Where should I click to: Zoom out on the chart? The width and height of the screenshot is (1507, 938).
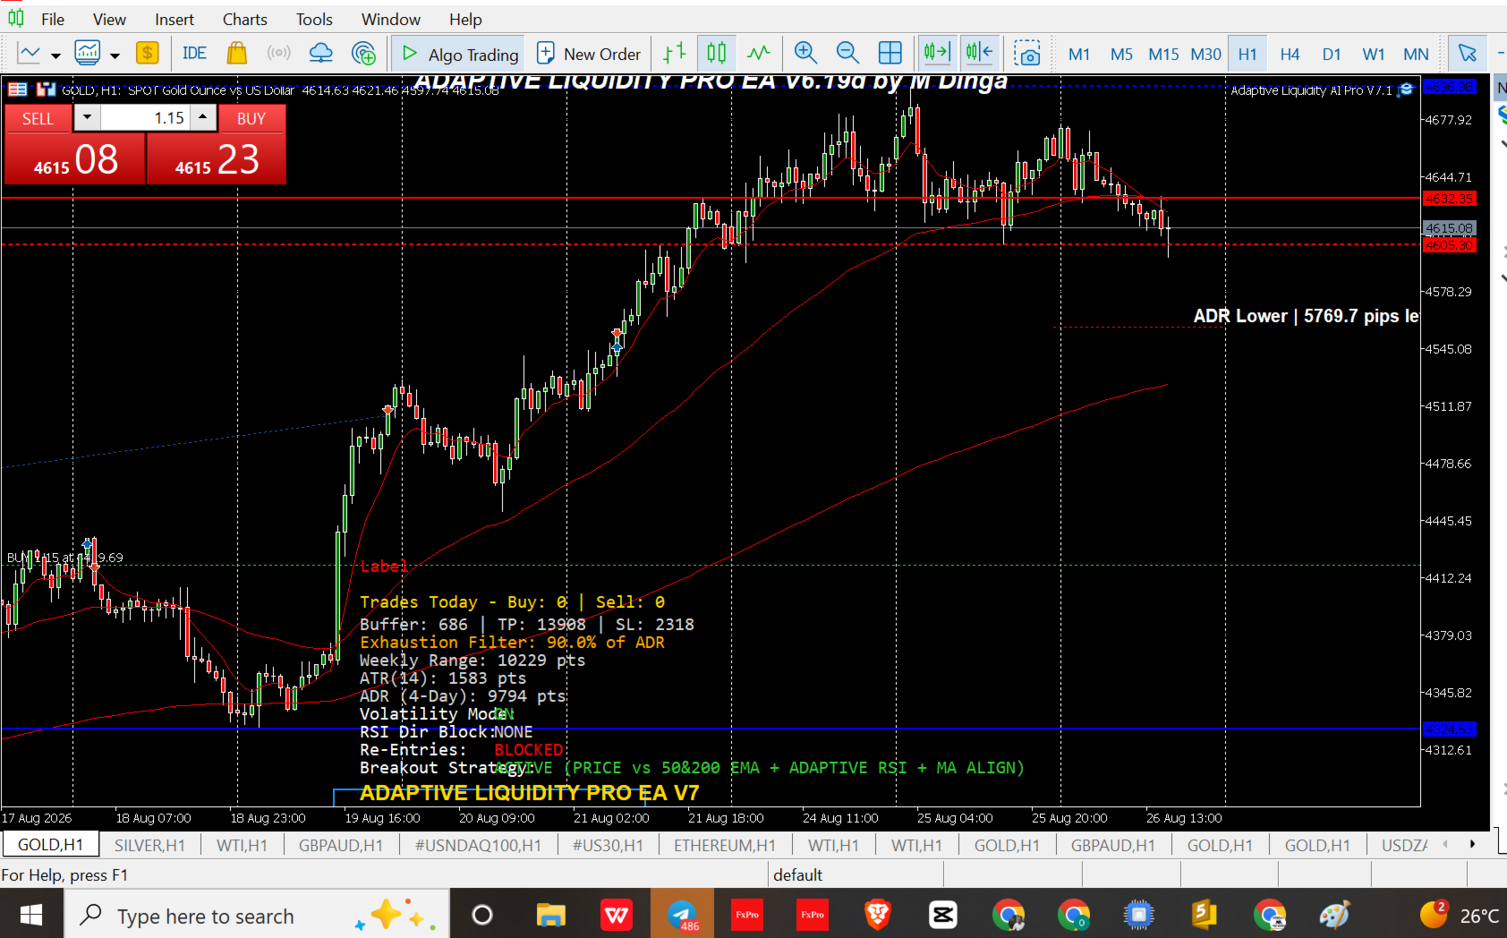[x=847, y=54]
